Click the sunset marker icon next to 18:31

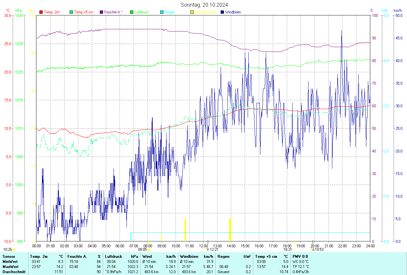point(294,250)
